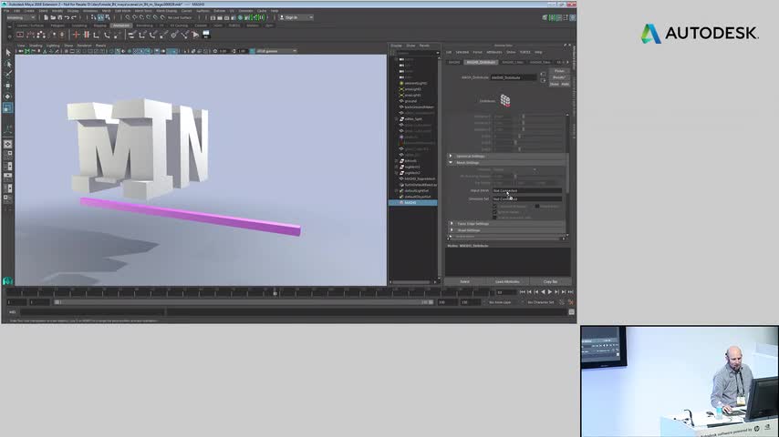Open the viewport Lighting menu
779x437 pixels.
[53, 46]
